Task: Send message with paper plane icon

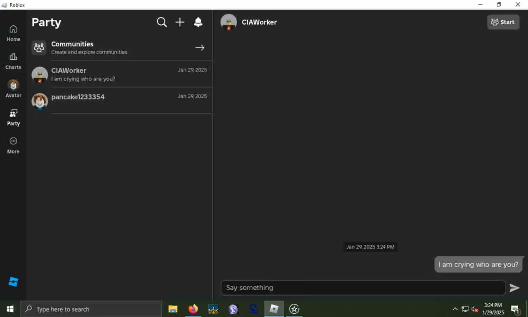Action: click(x=514, y=288)
